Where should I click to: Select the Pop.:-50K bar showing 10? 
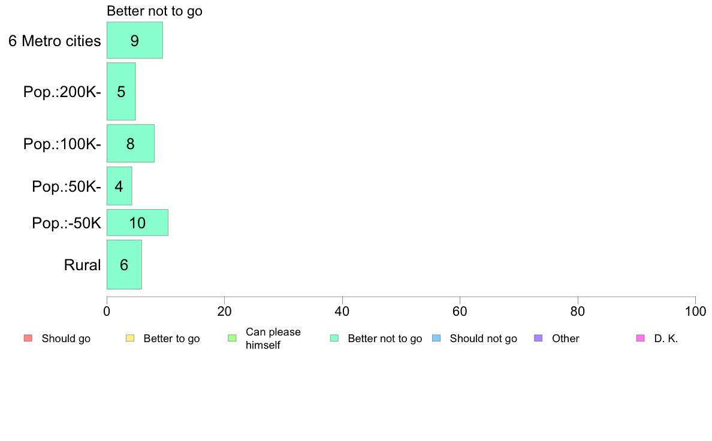138,222
